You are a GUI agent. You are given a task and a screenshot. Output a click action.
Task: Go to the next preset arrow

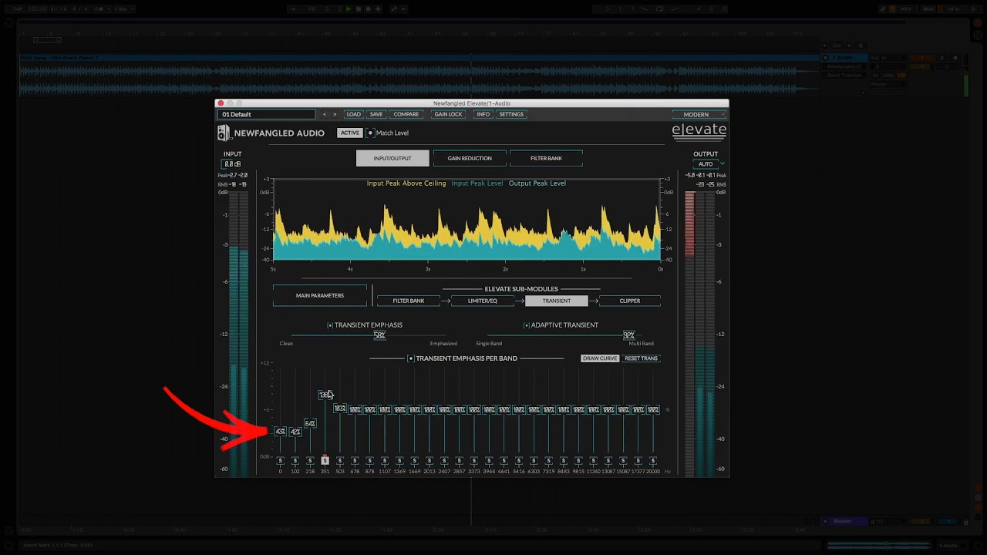click(335, 114)
